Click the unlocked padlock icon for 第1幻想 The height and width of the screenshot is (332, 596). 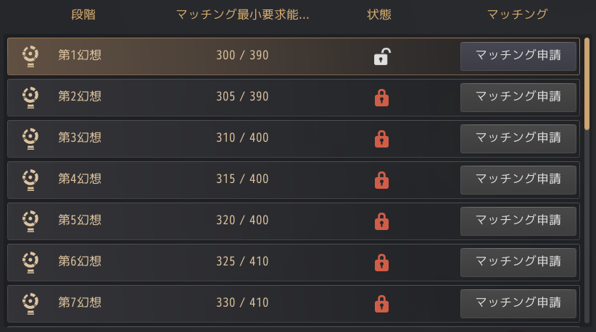(x=381, y=56)
